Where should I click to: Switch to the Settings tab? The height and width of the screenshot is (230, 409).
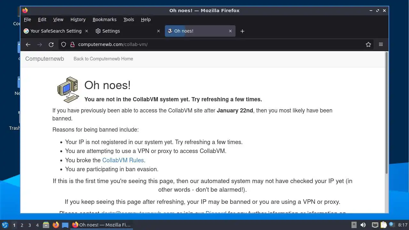pos(128,31)
